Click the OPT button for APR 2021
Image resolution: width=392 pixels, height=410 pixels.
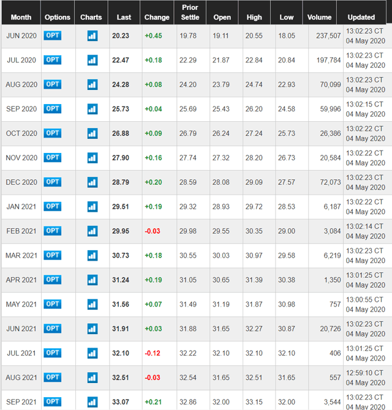52,280
